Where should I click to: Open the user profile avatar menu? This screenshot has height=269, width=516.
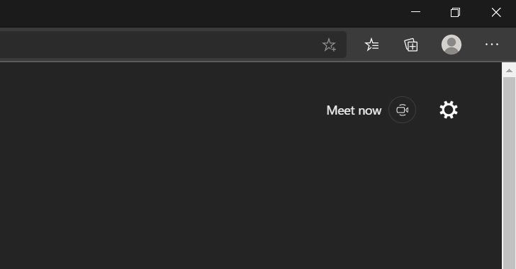click(451, 45)
